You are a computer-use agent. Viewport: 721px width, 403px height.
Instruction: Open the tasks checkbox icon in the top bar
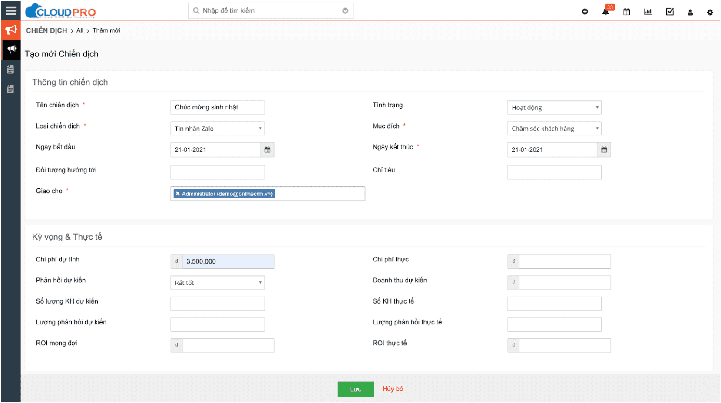tap(670, 12)
